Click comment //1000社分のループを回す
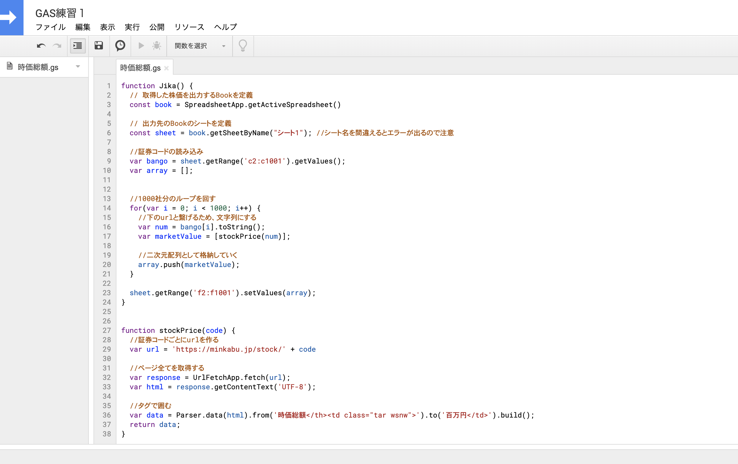Viewport: 738px width, 464px height. (x=173, y=199)
